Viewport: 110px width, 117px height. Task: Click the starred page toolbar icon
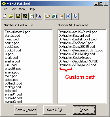pyautogui.click(x=61, y=16)
